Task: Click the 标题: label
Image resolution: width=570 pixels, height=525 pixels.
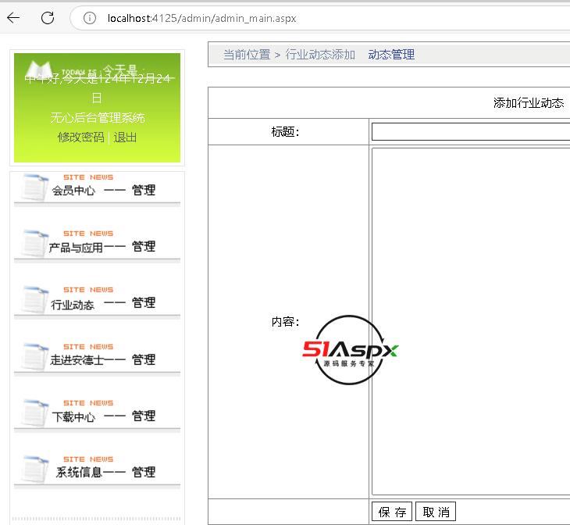Action: tap(285, 132)
